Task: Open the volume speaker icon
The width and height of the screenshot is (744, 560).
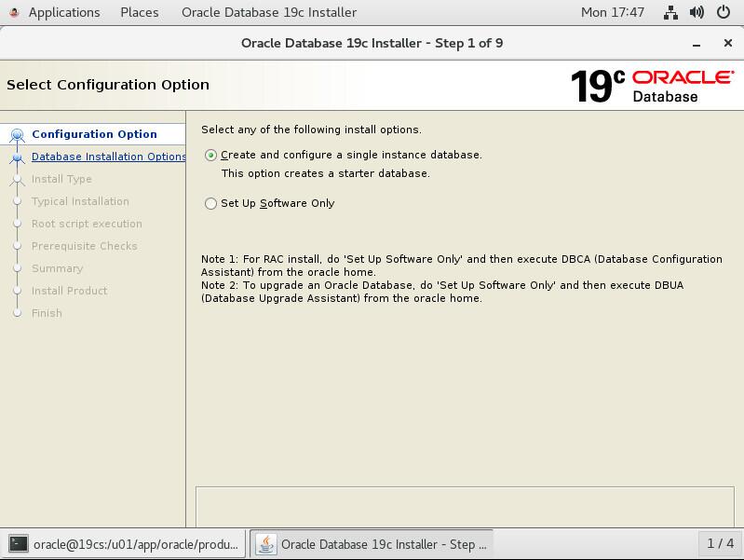Action: click(697, 13)
